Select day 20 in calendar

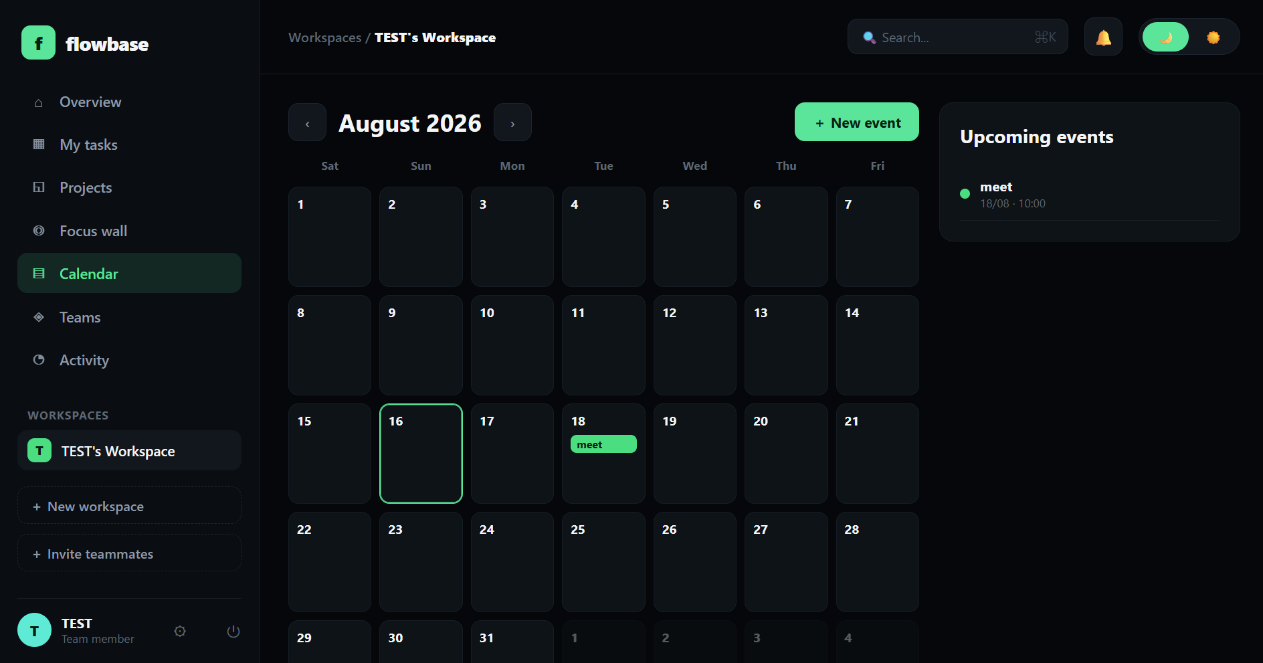pyautogui.click(x=786, y=454)
